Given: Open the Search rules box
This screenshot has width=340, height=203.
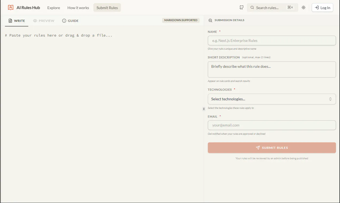Looking at the screenshot, I should pos(272,8).
